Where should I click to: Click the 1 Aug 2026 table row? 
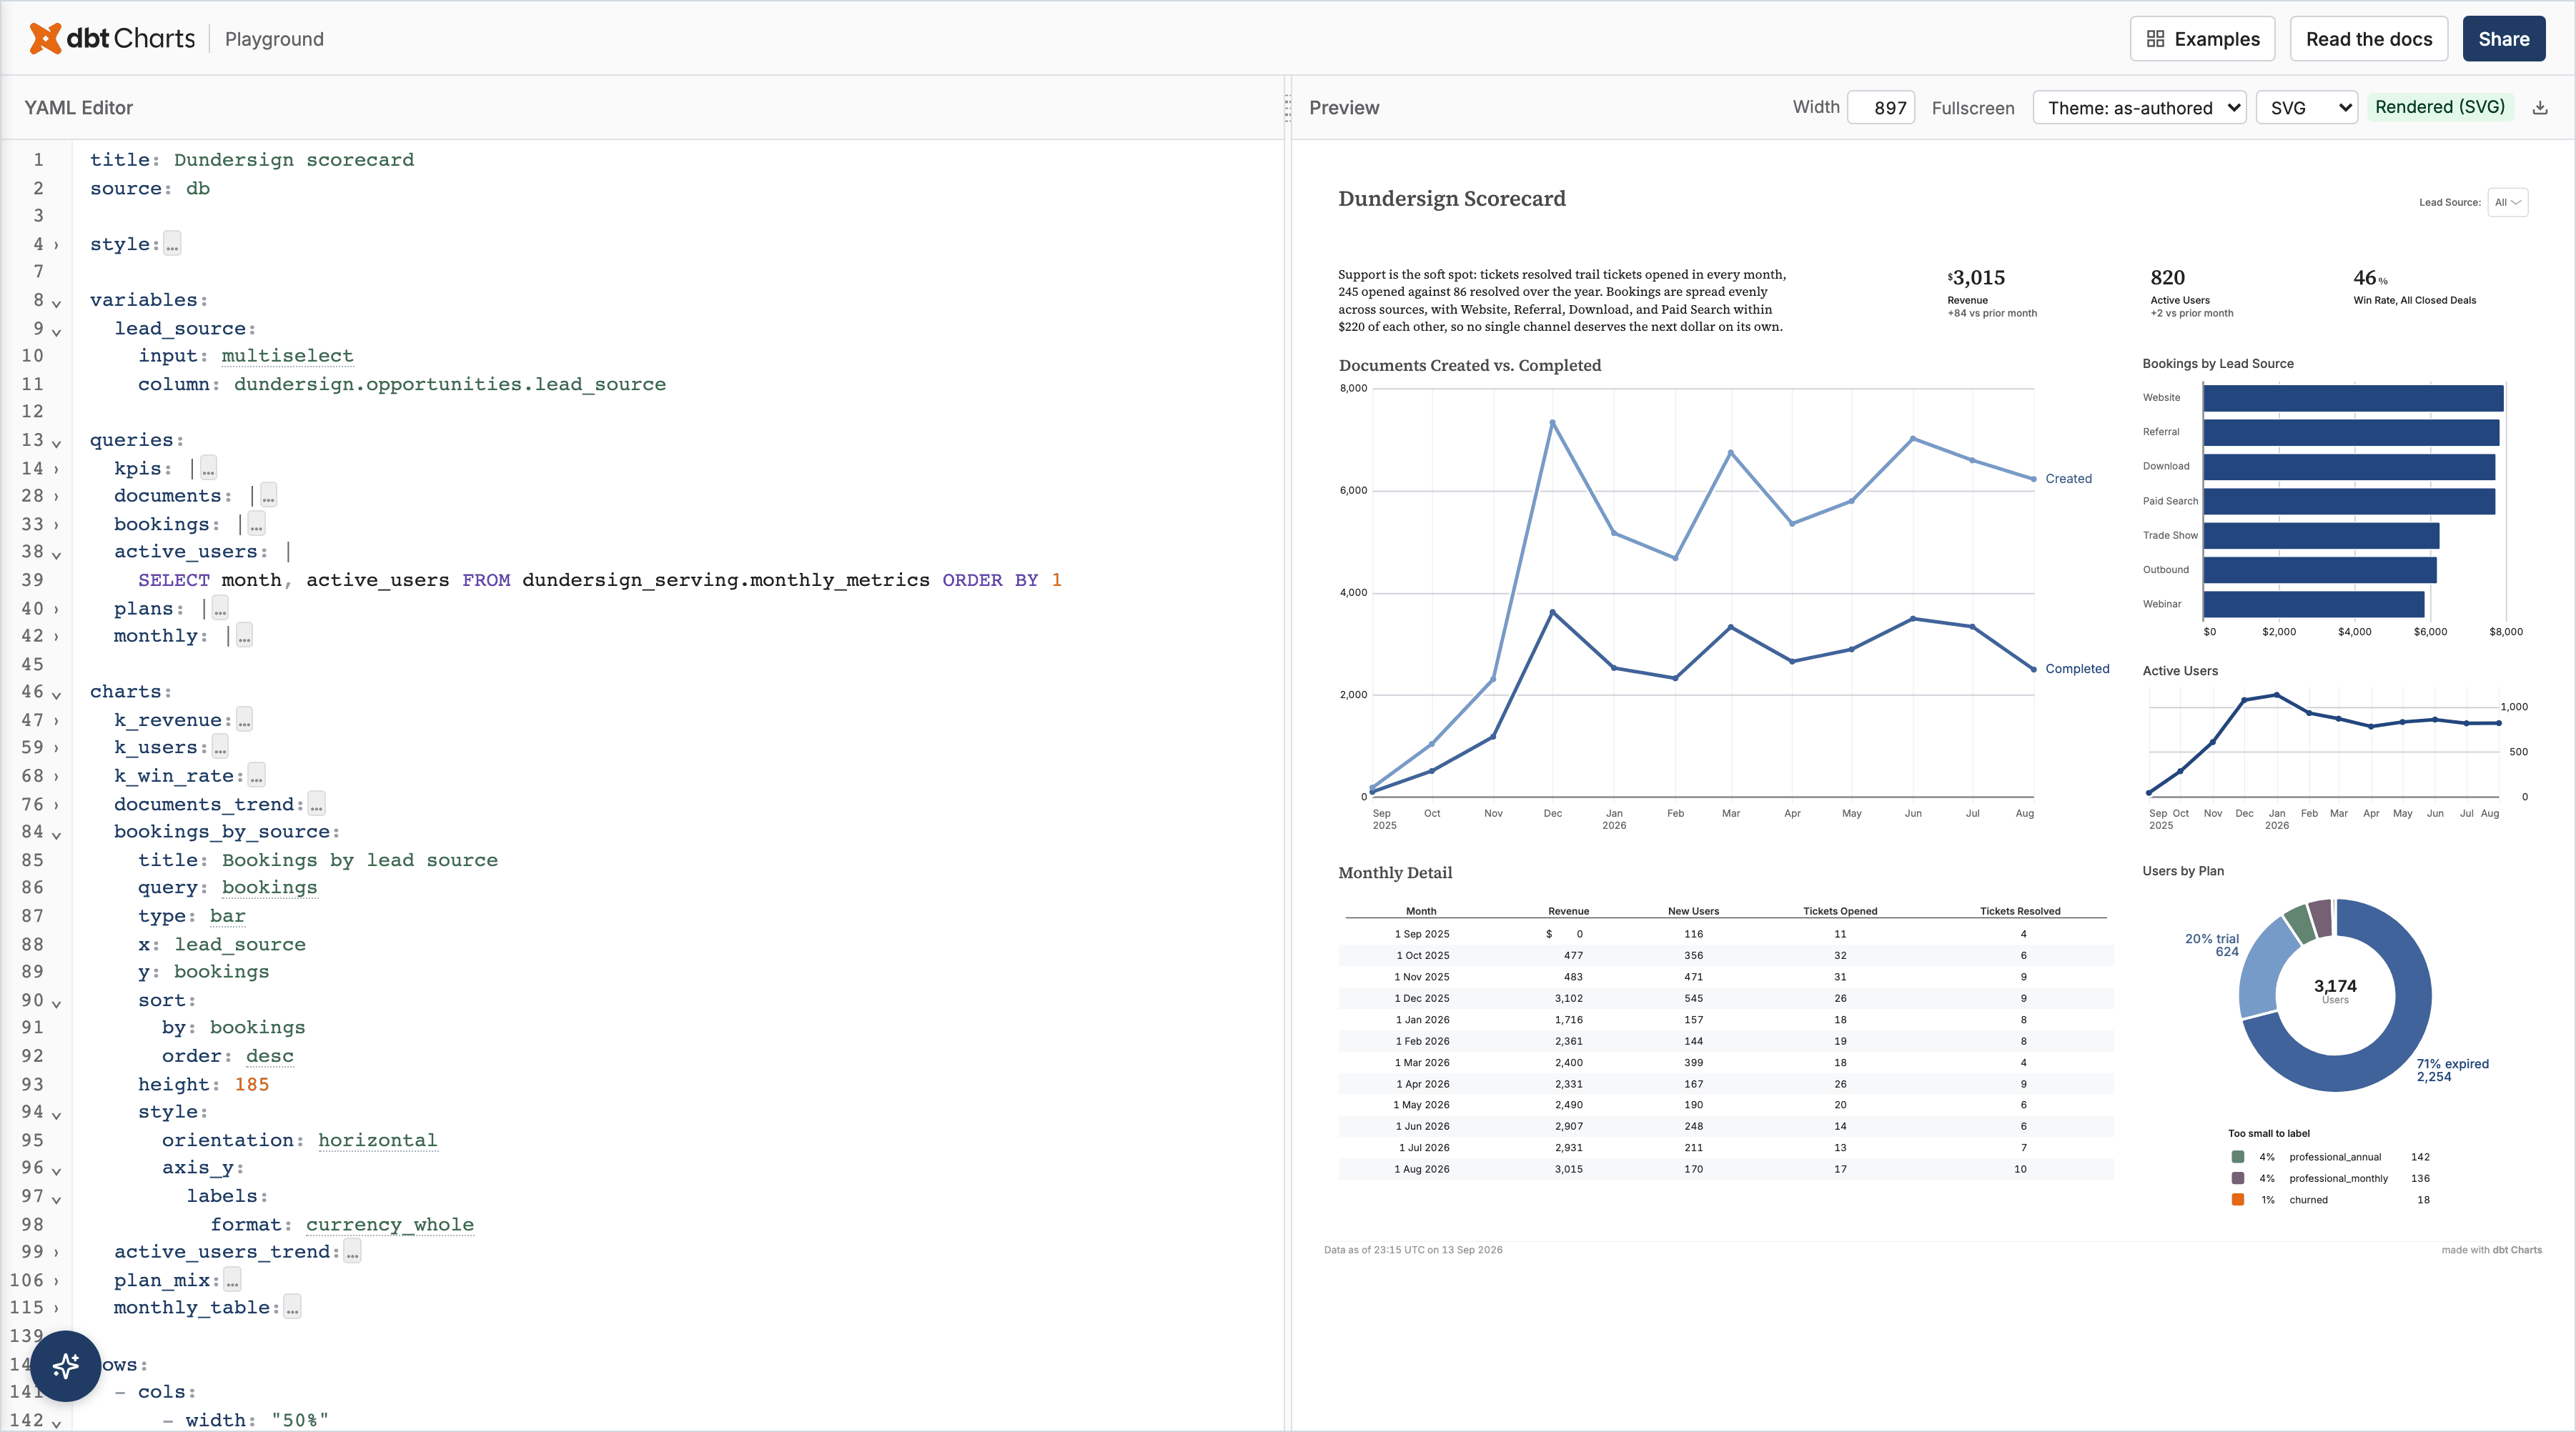(1725, 1169)
